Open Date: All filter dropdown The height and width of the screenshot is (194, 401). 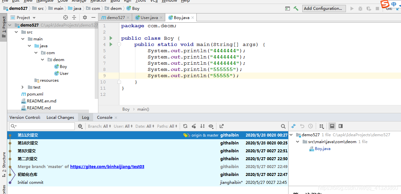pyautogui.click(x=145, y=126)
